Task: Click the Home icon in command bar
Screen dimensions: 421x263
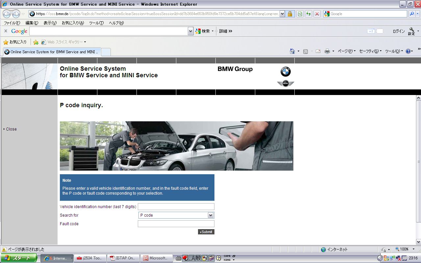Action: [292, 51]
